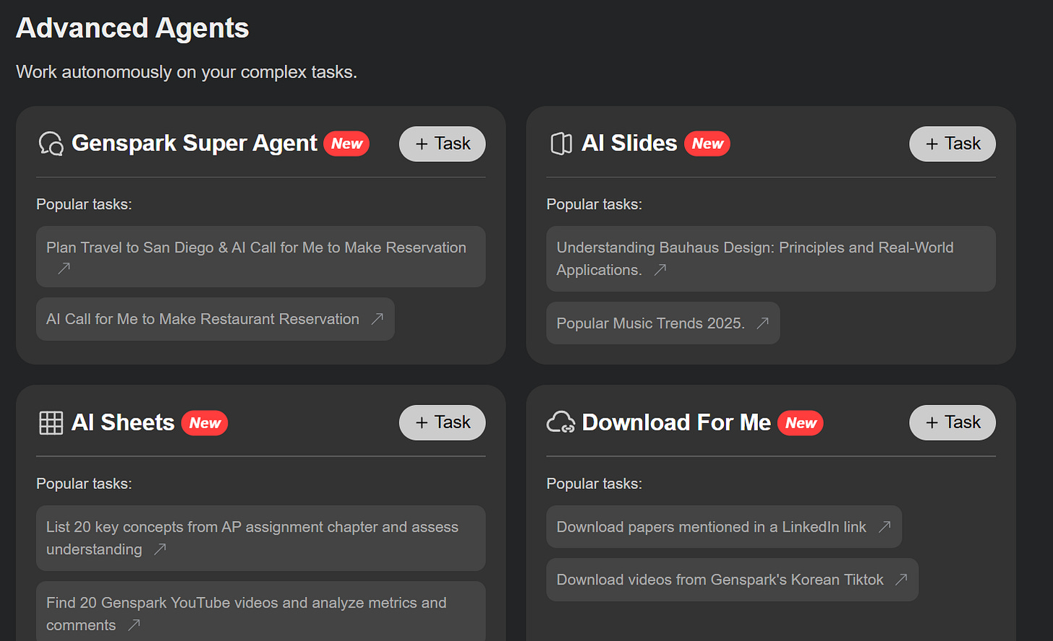The image size is (1053, 641).
Task: Click the AI Slides book icon
Action: [561, 143]
